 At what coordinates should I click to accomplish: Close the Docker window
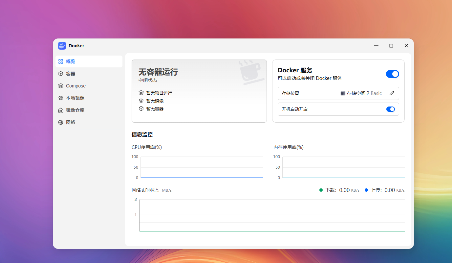(406, 46)
